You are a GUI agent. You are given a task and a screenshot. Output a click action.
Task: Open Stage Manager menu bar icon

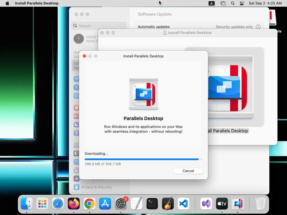pos(223,3)
